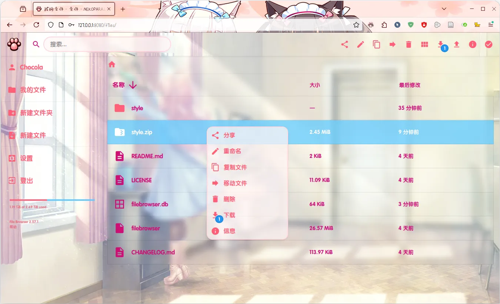Select the Delete trash icon in toolbar
500x304 pixels.
pos(408,44)
